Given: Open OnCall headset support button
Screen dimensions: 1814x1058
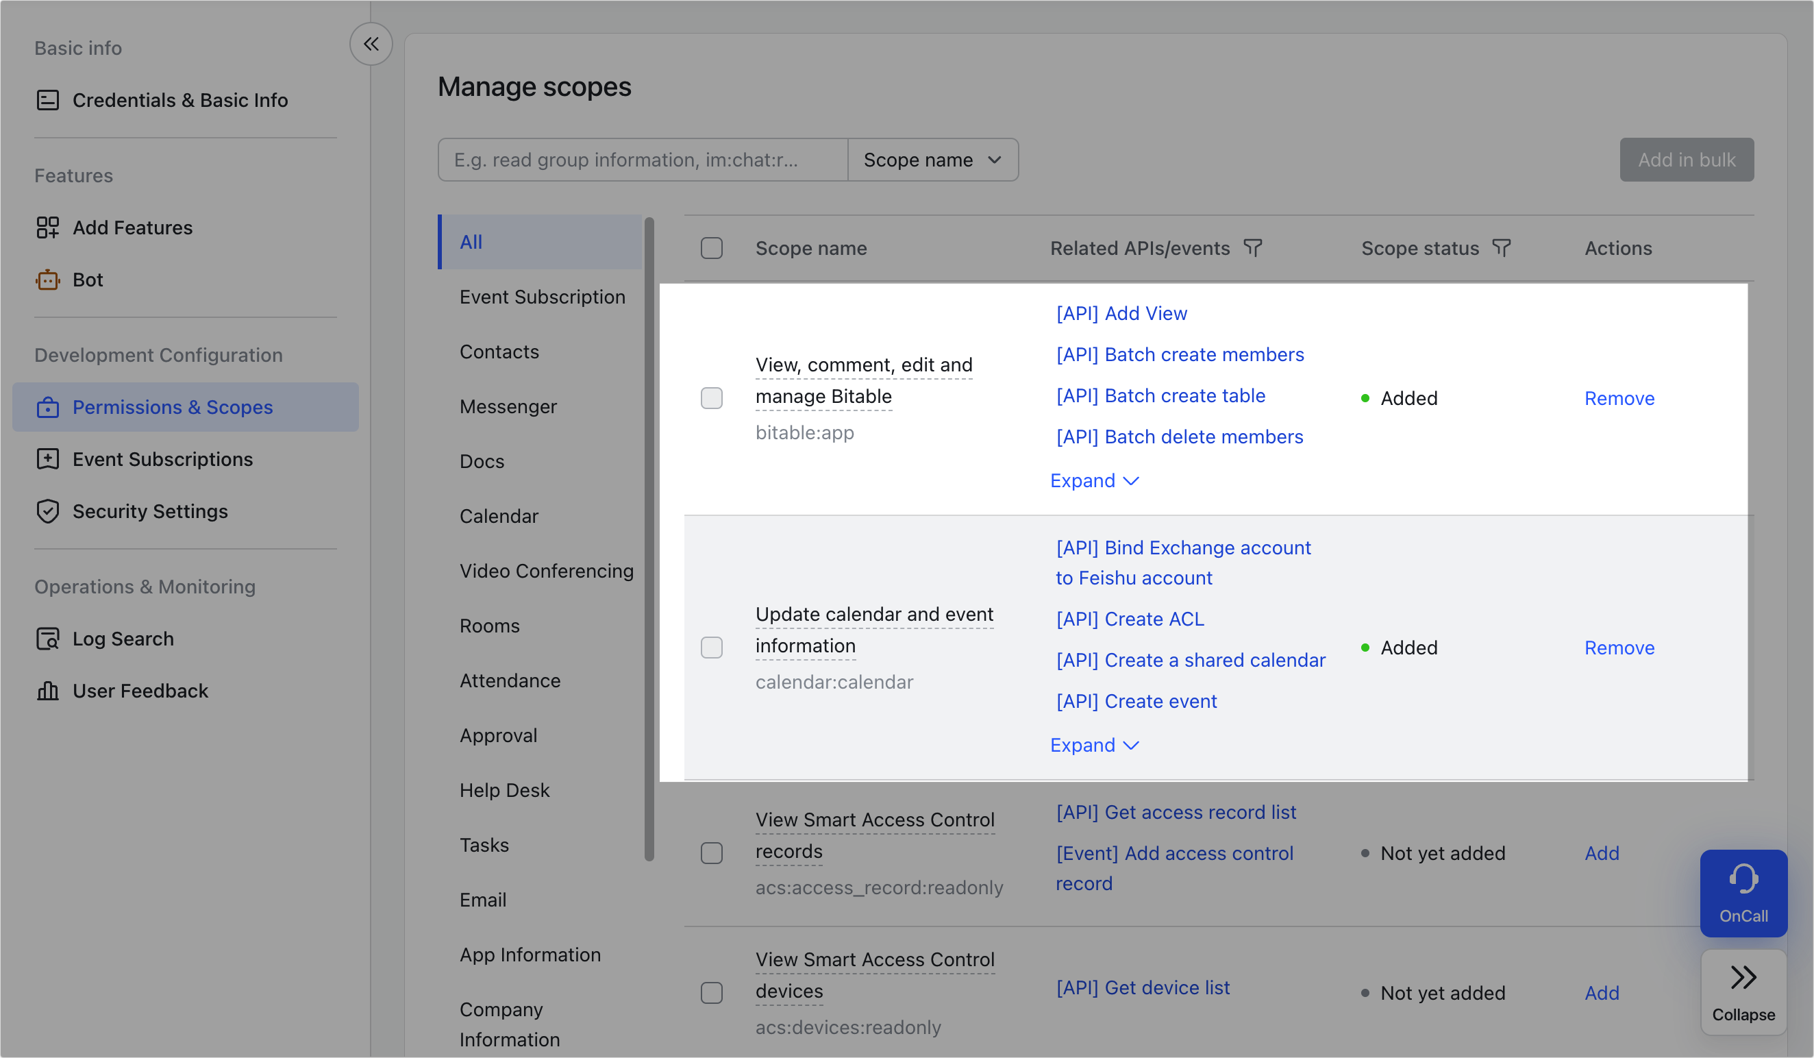Looking at the screenshot, I should [1743, 893].
